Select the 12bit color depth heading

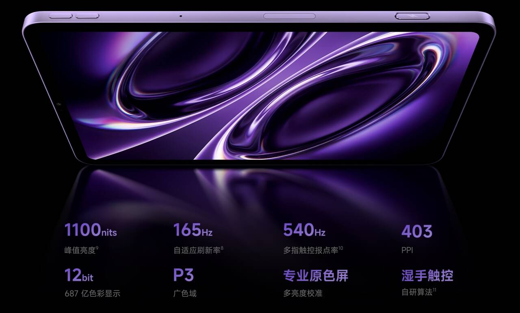[78, 275]
